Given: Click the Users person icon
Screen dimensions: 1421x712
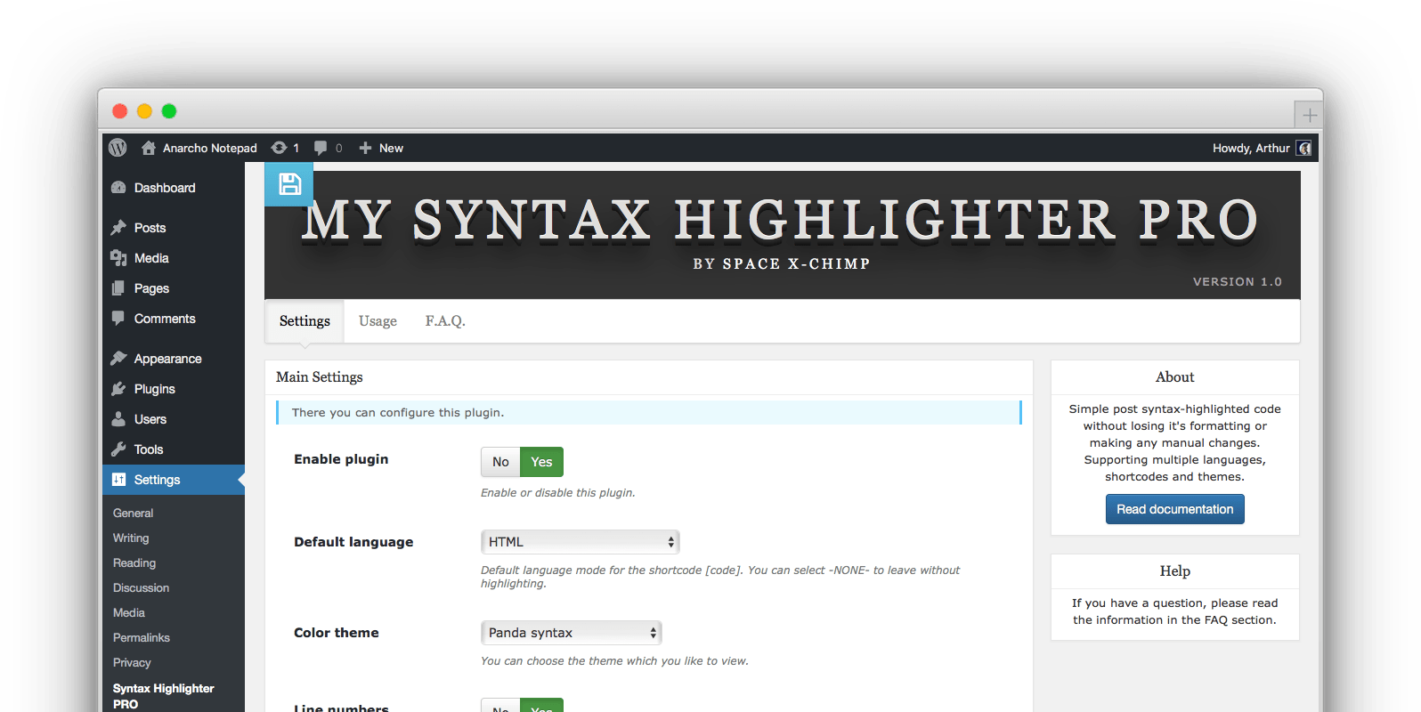Looking at the screenshot, I should (x=118, y=419).
